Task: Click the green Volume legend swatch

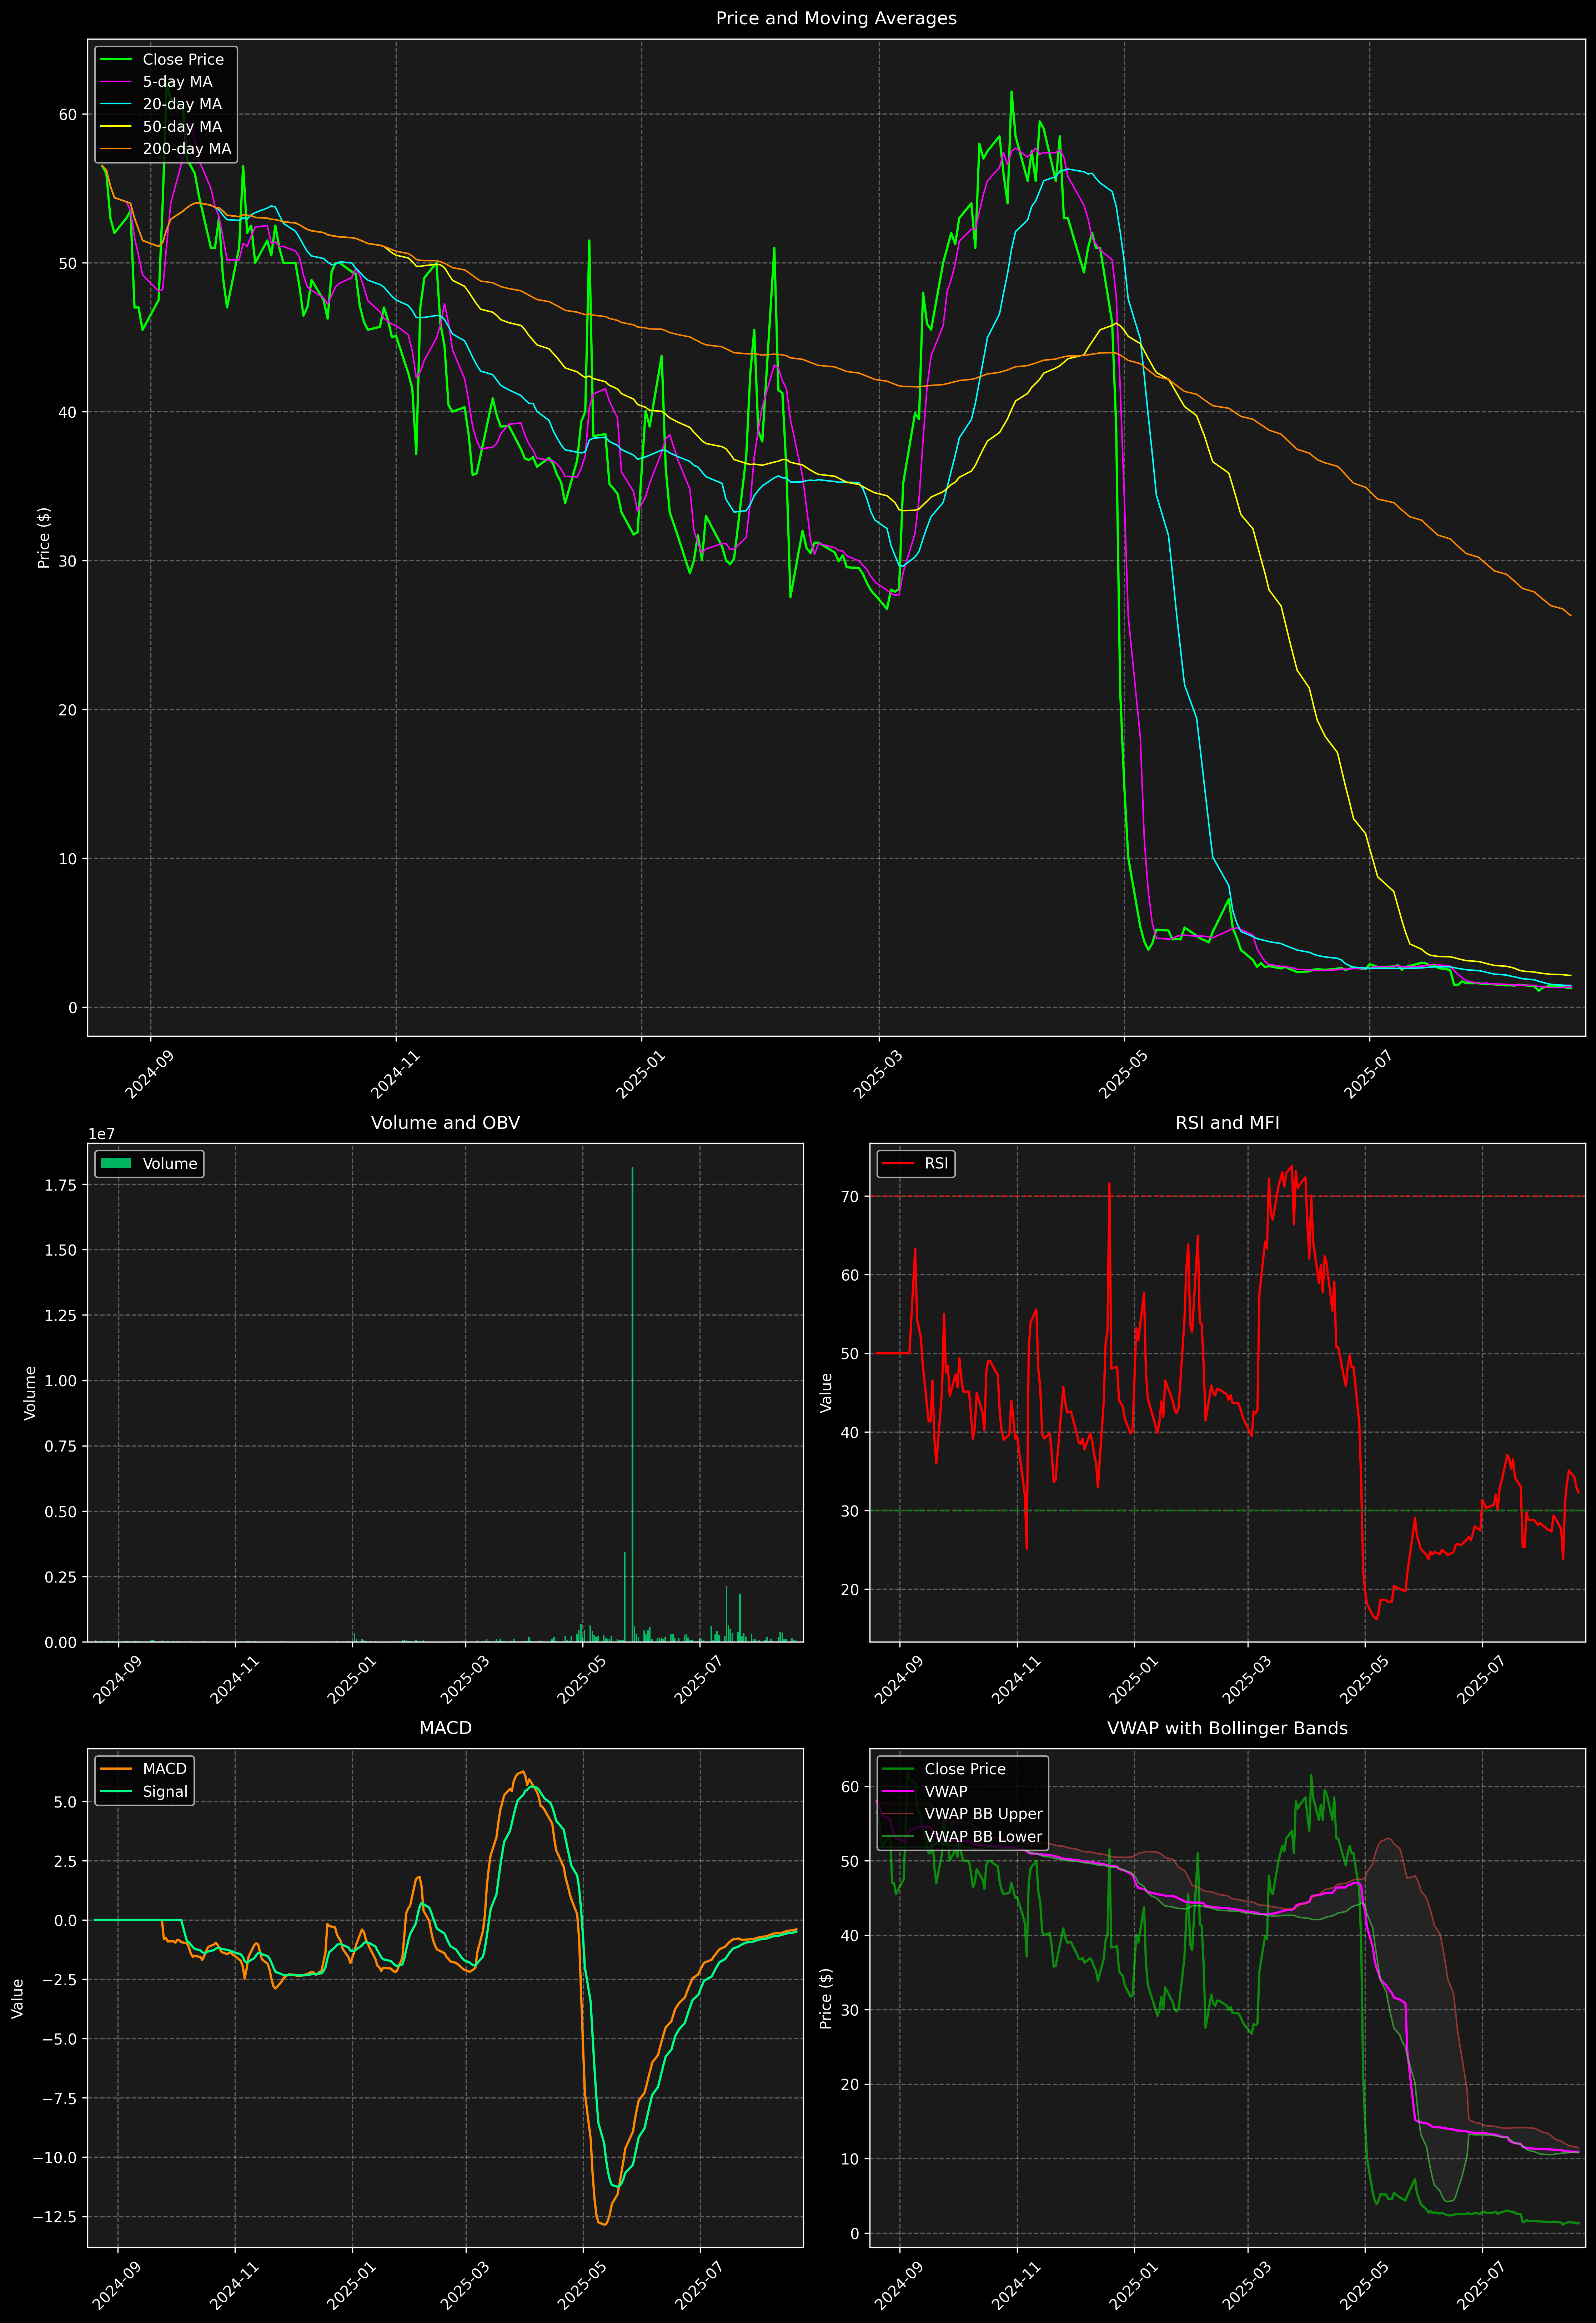Action: click(116, 1163)
